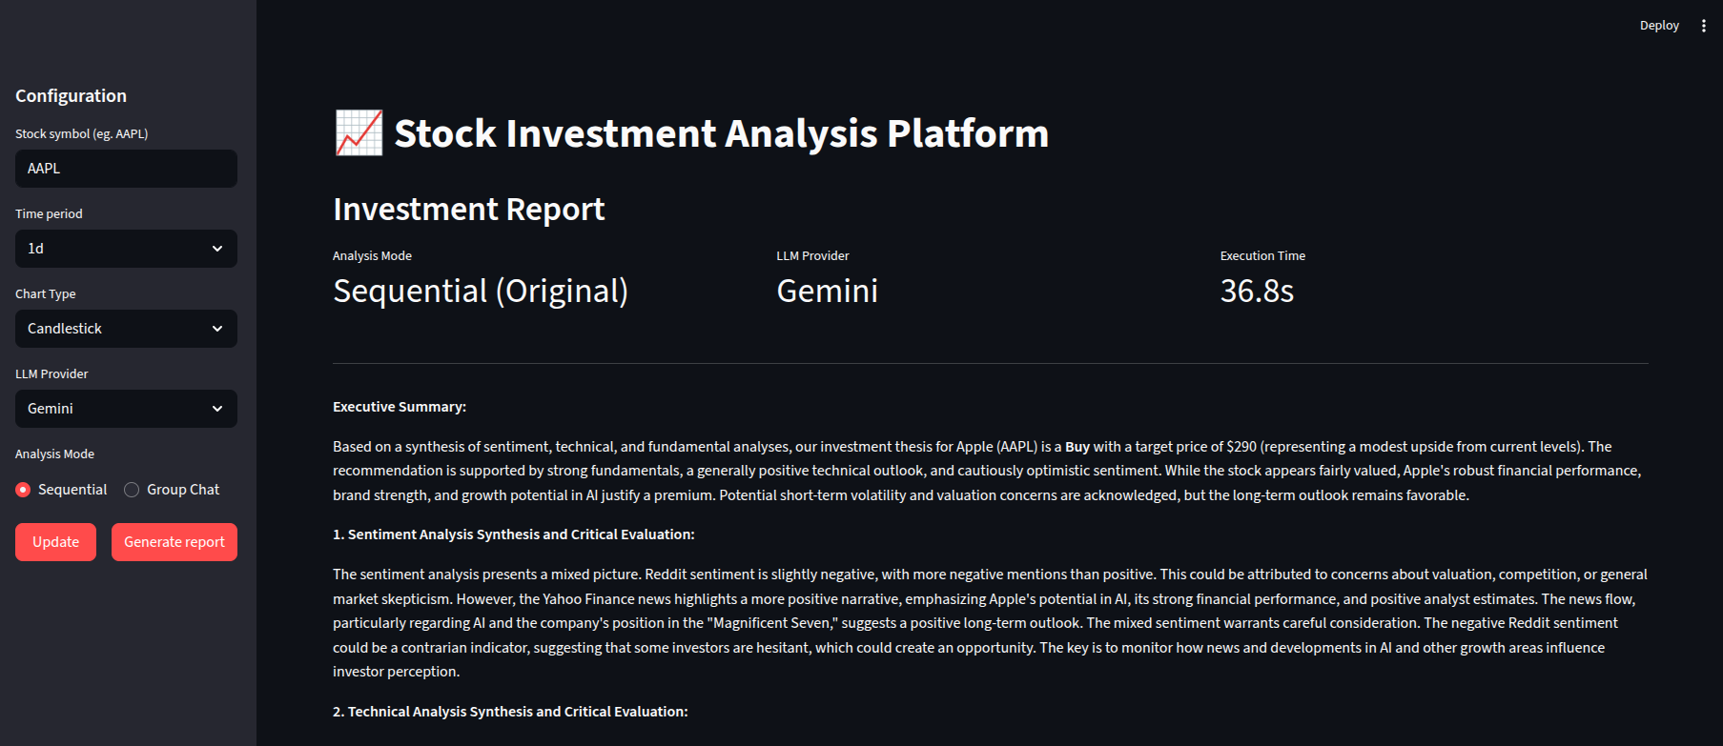Open the Chart Type Candlestick dropdown
Viewport: 1723px width, 746px height.
pyautogui.click(x=126, y=329)
